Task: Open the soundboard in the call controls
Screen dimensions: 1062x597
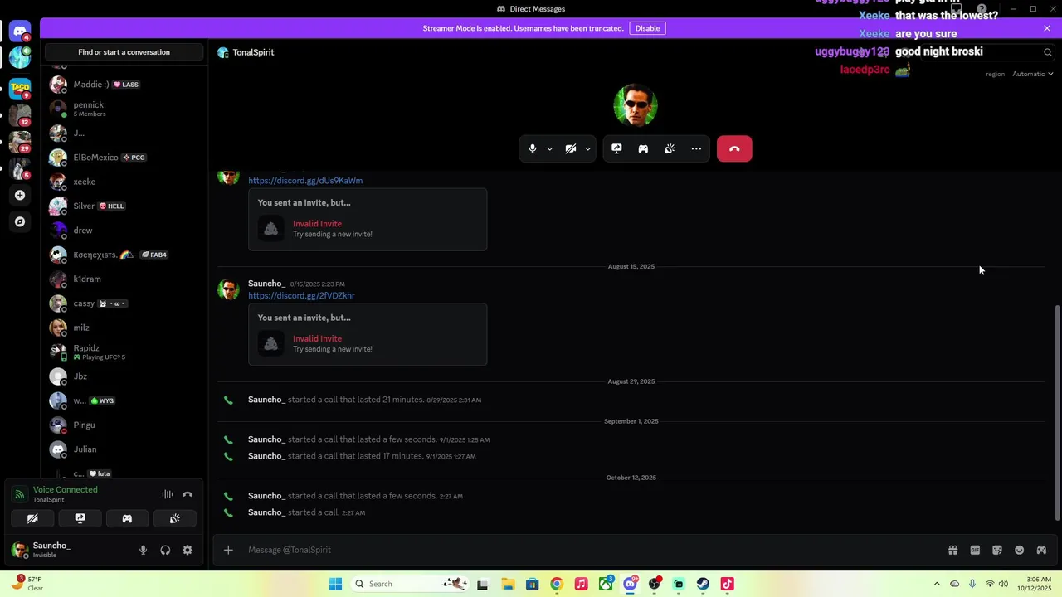Action: tap(670, 149)
